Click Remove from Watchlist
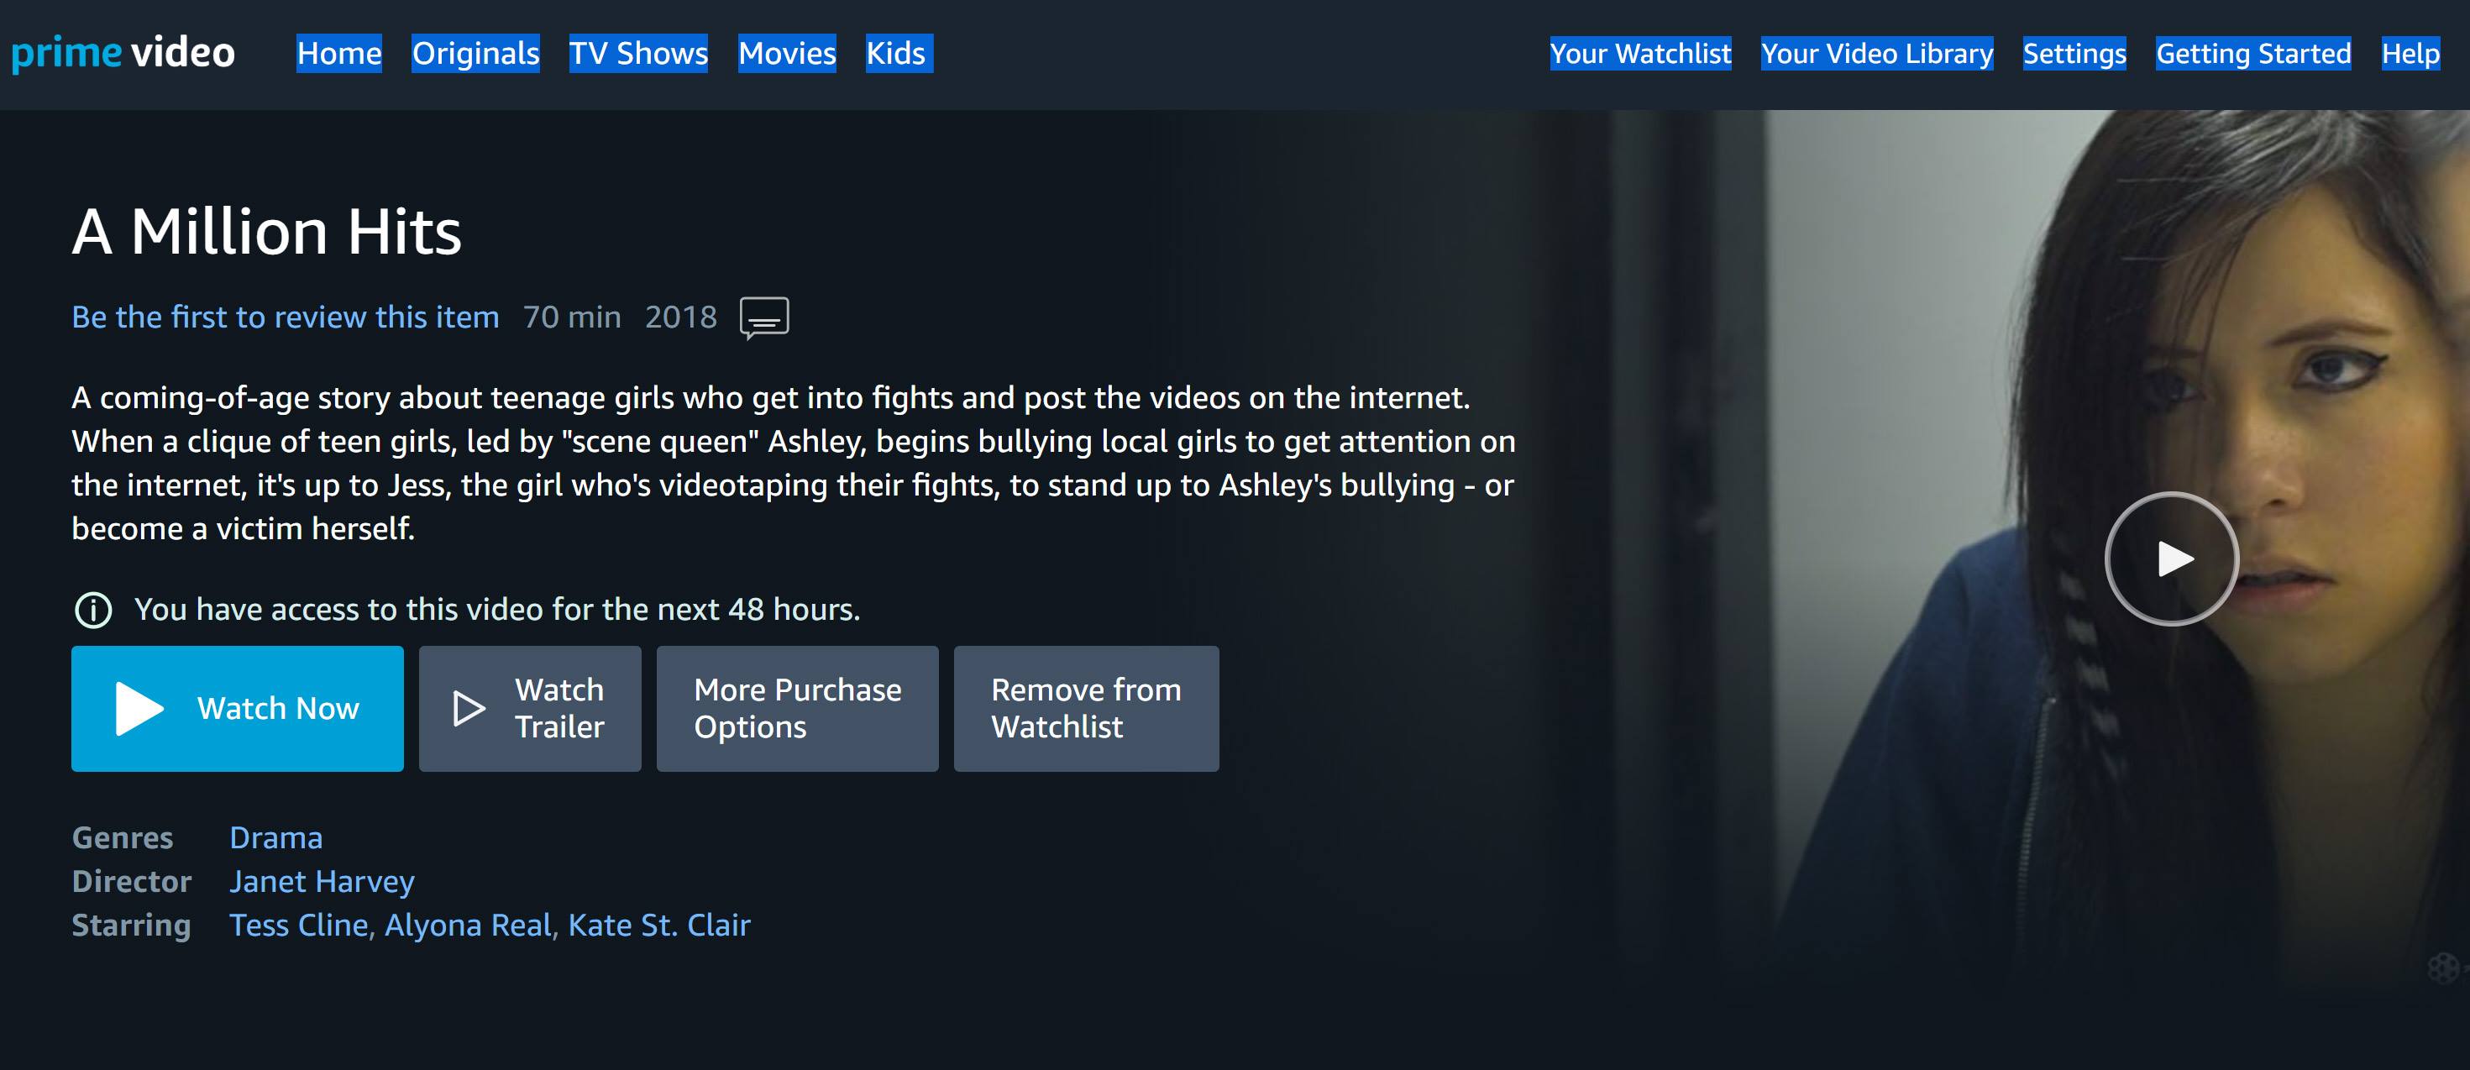The width and height of the screenshot is (2470, 1070). tap(1087, 709)
